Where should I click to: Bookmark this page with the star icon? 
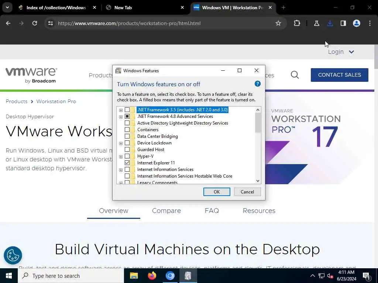point(278,23)
